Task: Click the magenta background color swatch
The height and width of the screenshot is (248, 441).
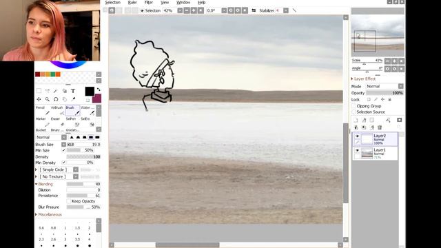Action: [97, 99]
